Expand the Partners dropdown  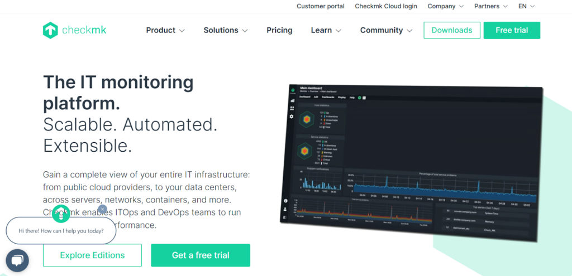(x=491, y=6)
